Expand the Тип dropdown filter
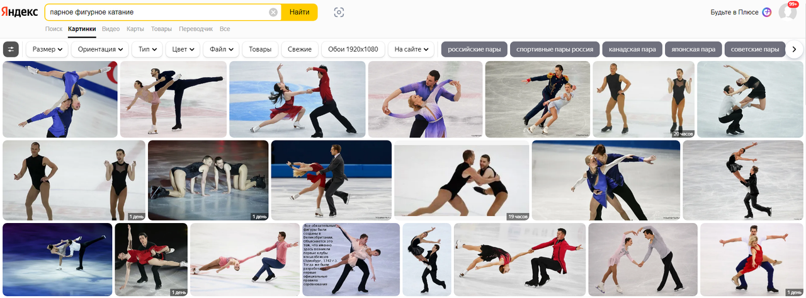This screenshot has height=298, width=806. [147, 49]
